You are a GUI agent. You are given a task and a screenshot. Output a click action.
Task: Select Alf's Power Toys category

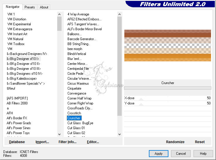click(18, 133)
